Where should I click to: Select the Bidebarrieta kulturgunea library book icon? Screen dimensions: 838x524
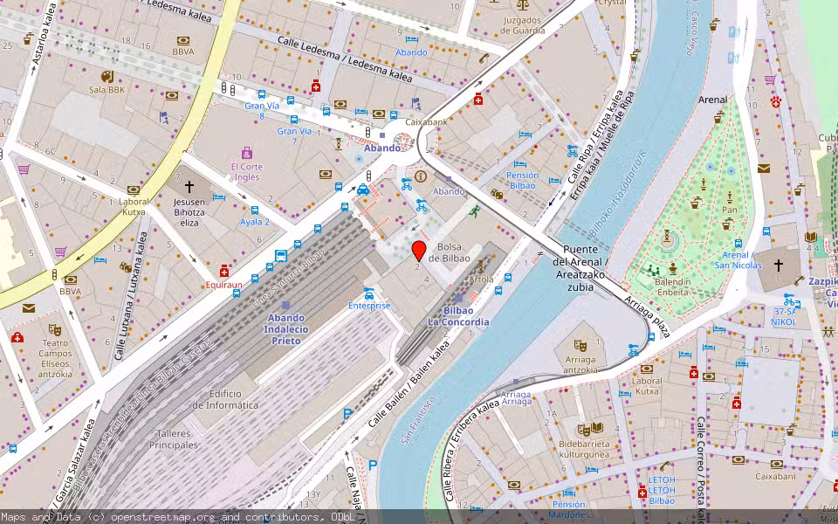click(597, 428)
